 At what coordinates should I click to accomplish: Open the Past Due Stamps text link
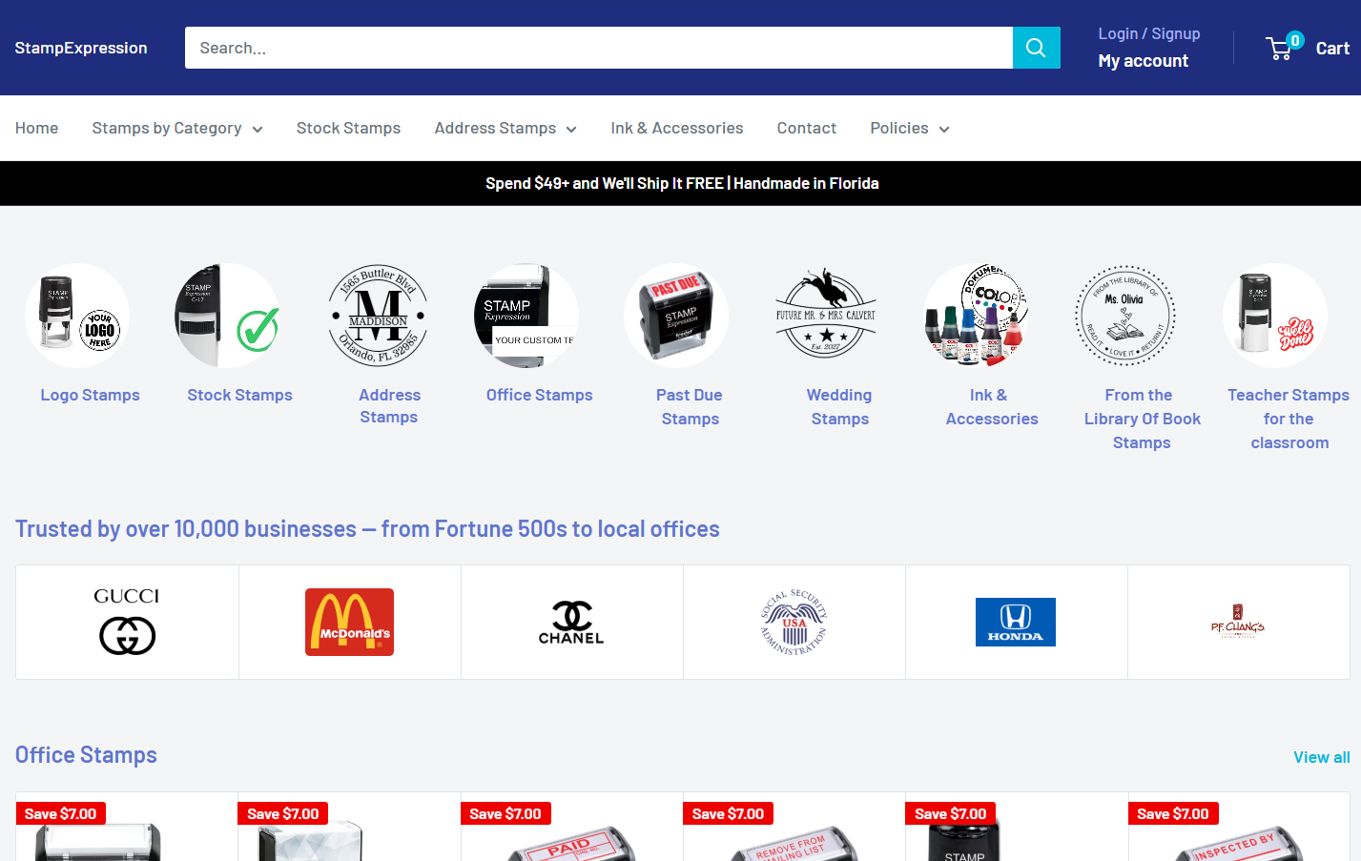tap(690, 406)
